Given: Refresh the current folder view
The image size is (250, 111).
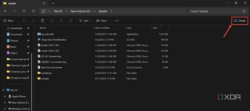Looking at the screenshot, I should pos(33,11).
